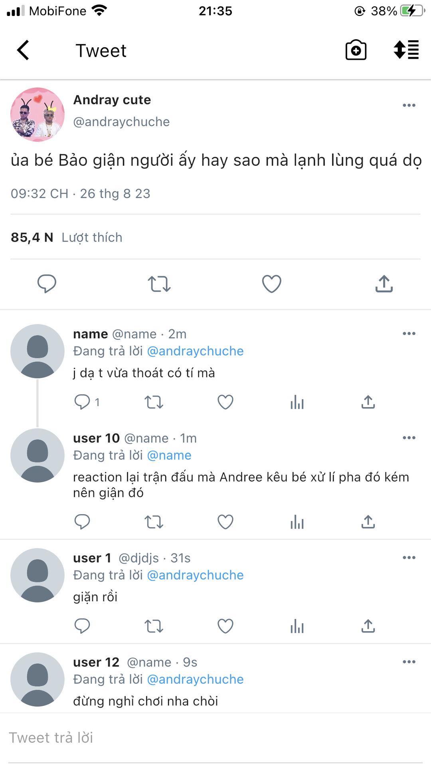Open the 85,4 N Lượt thích likes list
The width and height of the screenshot is (431, 767).
[67, 237]
